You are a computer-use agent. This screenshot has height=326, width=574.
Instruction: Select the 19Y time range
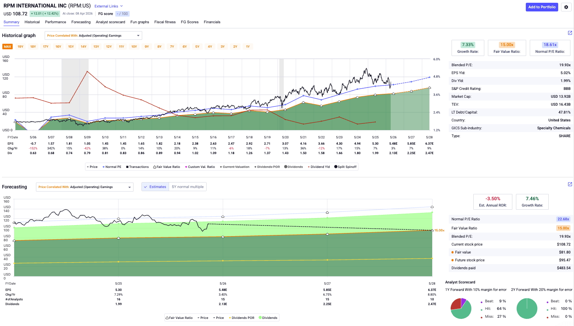pyautogui.click(x=20, y=47)
